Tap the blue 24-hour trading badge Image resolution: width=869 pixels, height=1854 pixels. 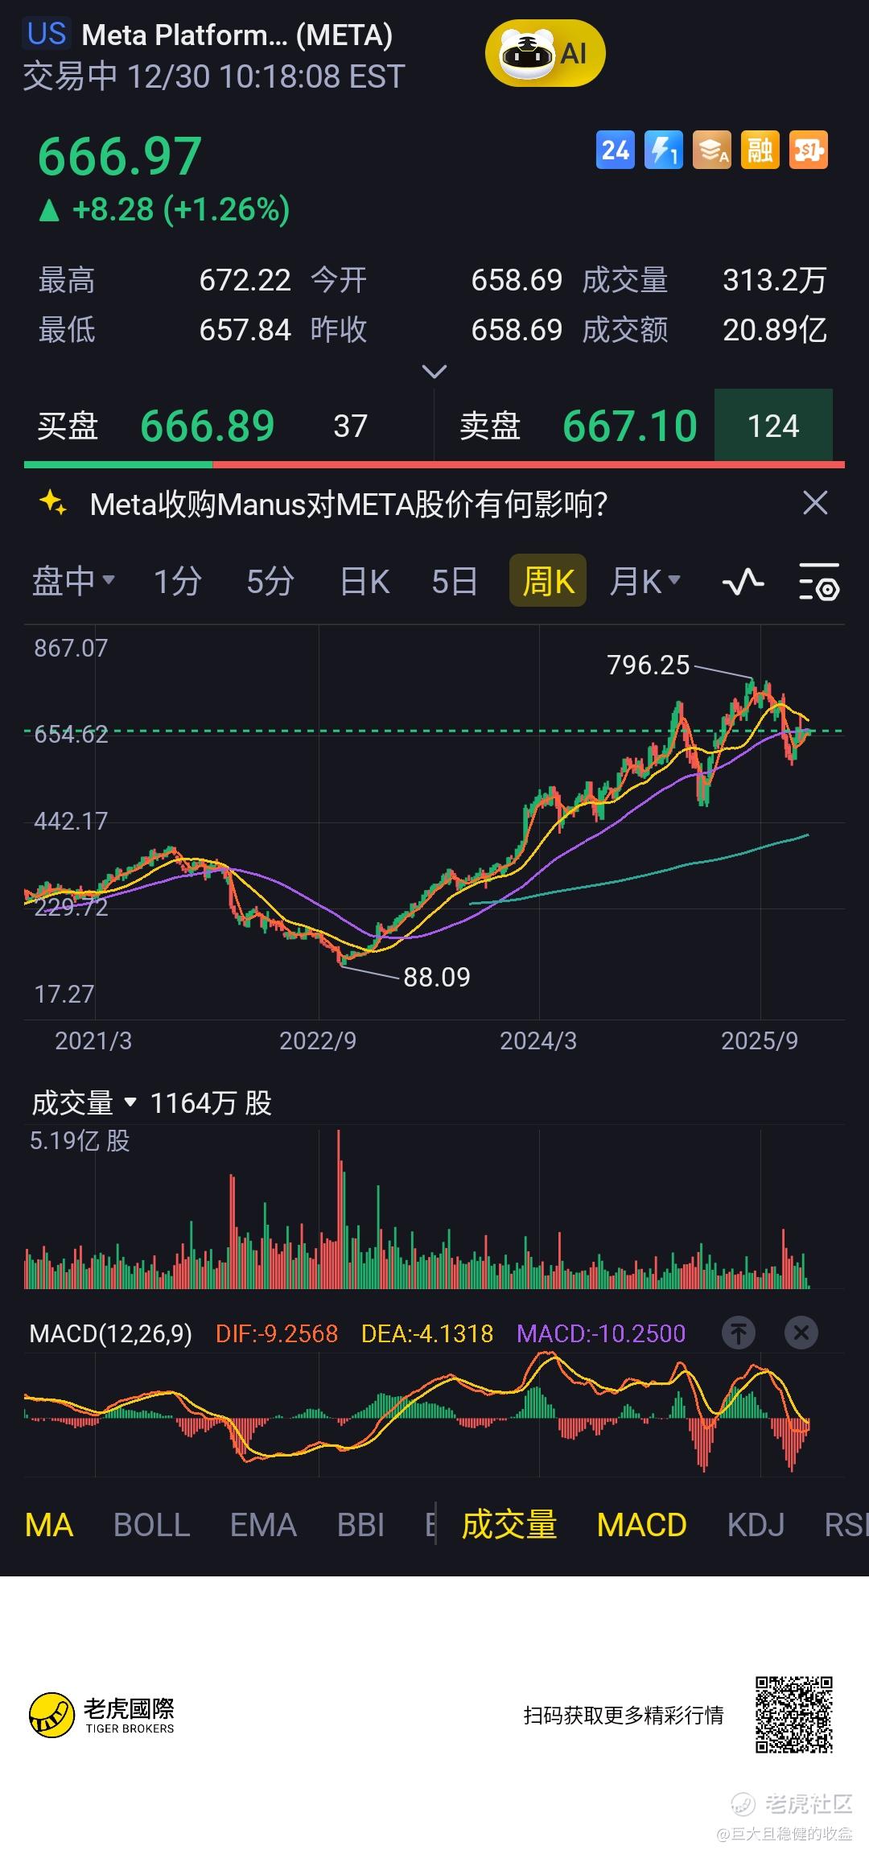tap(616, 150)
